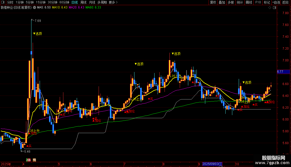The image size is (291, 167).
Task: Click the 7.00 price axis label
Action: (285, 60)
